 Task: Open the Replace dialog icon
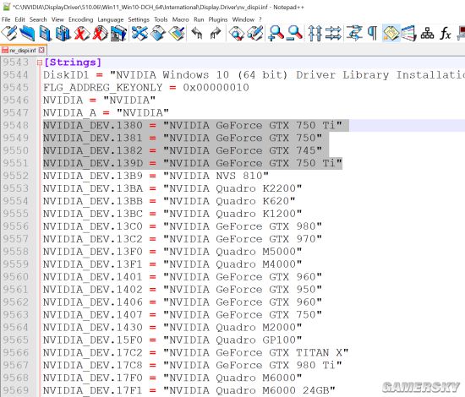point(255,33)
